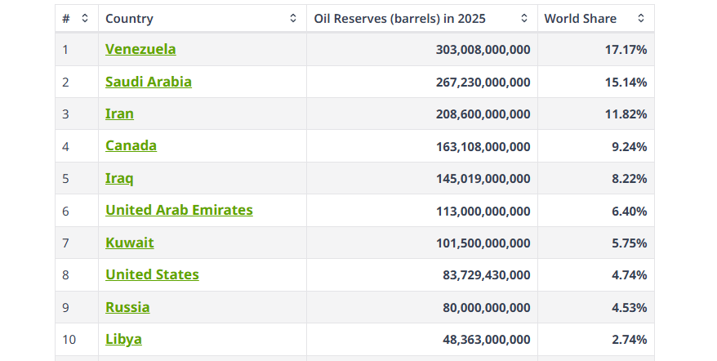Open the Kuwait link
The height and width of the screenshot is (361, 717).
(129, 243)
